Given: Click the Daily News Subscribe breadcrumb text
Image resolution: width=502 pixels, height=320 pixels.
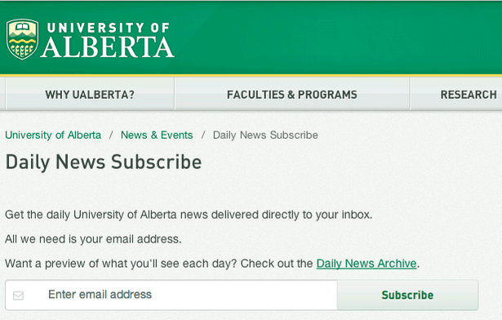Looking at the screenshot, I should pos(265,135).
